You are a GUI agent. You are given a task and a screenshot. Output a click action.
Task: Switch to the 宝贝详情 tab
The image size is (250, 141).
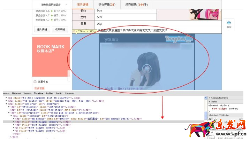click(x=83, y=5)
